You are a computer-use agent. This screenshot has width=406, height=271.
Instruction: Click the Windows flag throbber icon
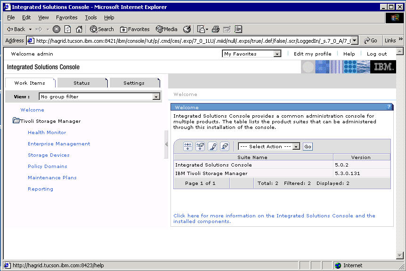(x=395, y=18)
